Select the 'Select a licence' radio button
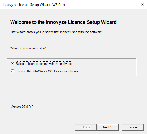The width and height of the screenshot is (147, 134). click(13, 63)
